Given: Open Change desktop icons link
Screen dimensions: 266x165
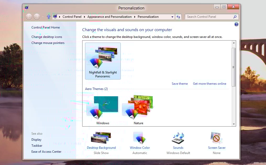Looking at the screenshot, I should [x=47, y=37].
